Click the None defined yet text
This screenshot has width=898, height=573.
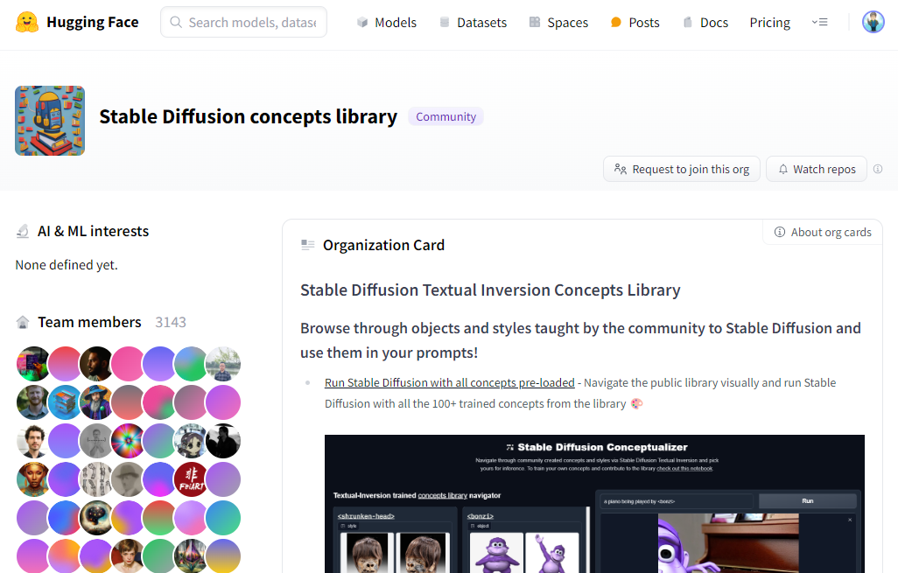[x=67, y=265]
